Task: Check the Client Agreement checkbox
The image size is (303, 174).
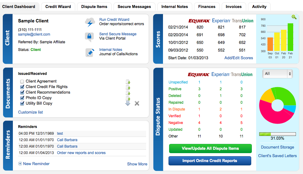Action: coord(22,82)
